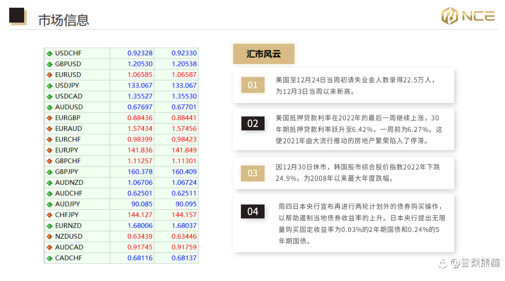Click the black 04 number badge
The height and width of the screenshot is (281, 505).
pos(253,211)
